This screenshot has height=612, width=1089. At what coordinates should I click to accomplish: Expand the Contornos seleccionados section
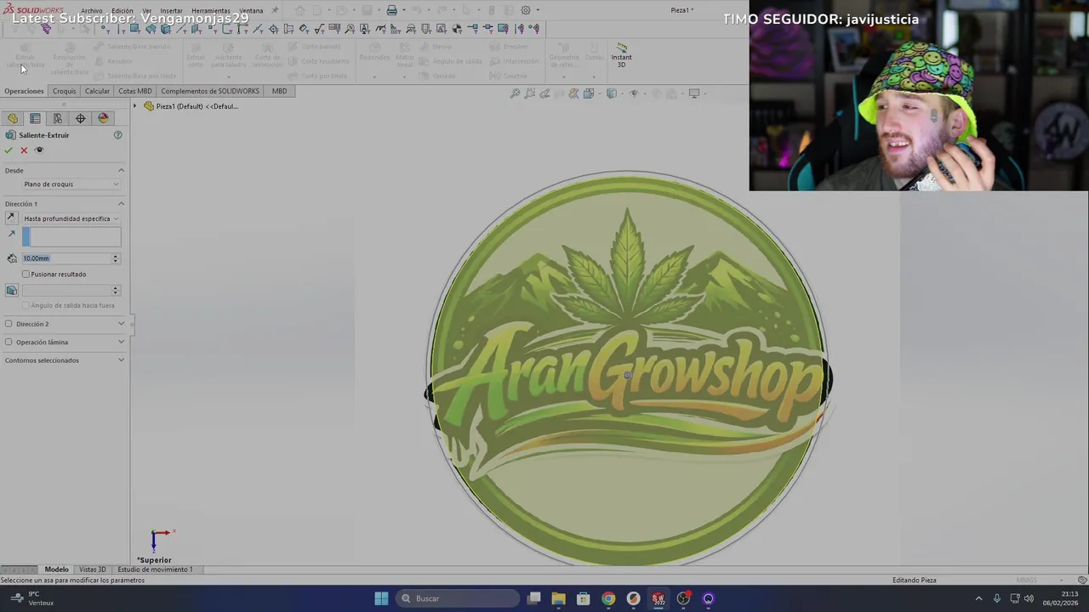point(121,360)
